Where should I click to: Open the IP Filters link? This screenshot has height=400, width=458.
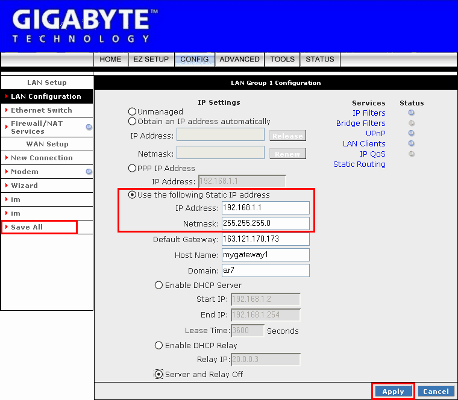click(x=369, y=113)
